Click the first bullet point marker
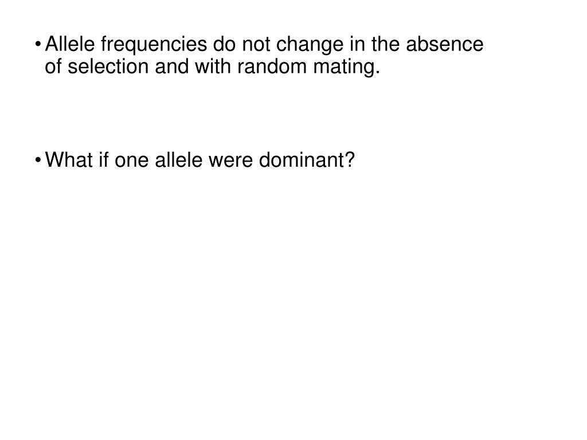The height and width of the screenshot is (440, 587). (38, 45)
